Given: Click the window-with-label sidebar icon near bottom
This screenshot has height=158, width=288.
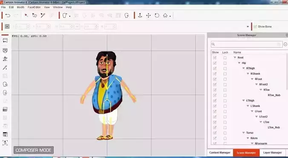Looking at the screenshot, I should pos(5,134).
